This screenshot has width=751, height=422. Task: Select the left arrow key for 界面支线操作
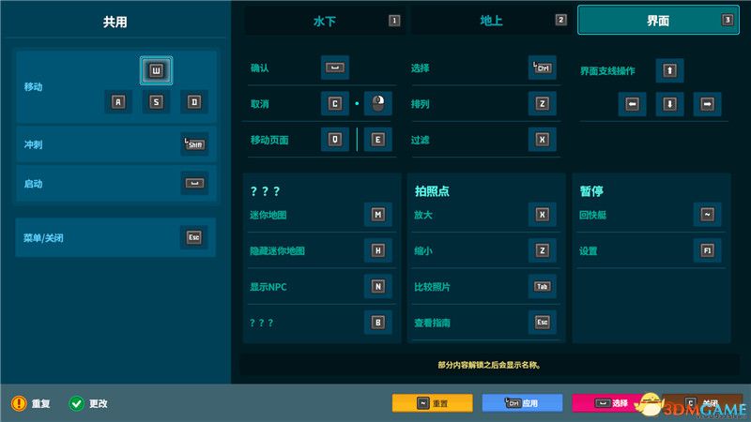click(x=632, y=104)
